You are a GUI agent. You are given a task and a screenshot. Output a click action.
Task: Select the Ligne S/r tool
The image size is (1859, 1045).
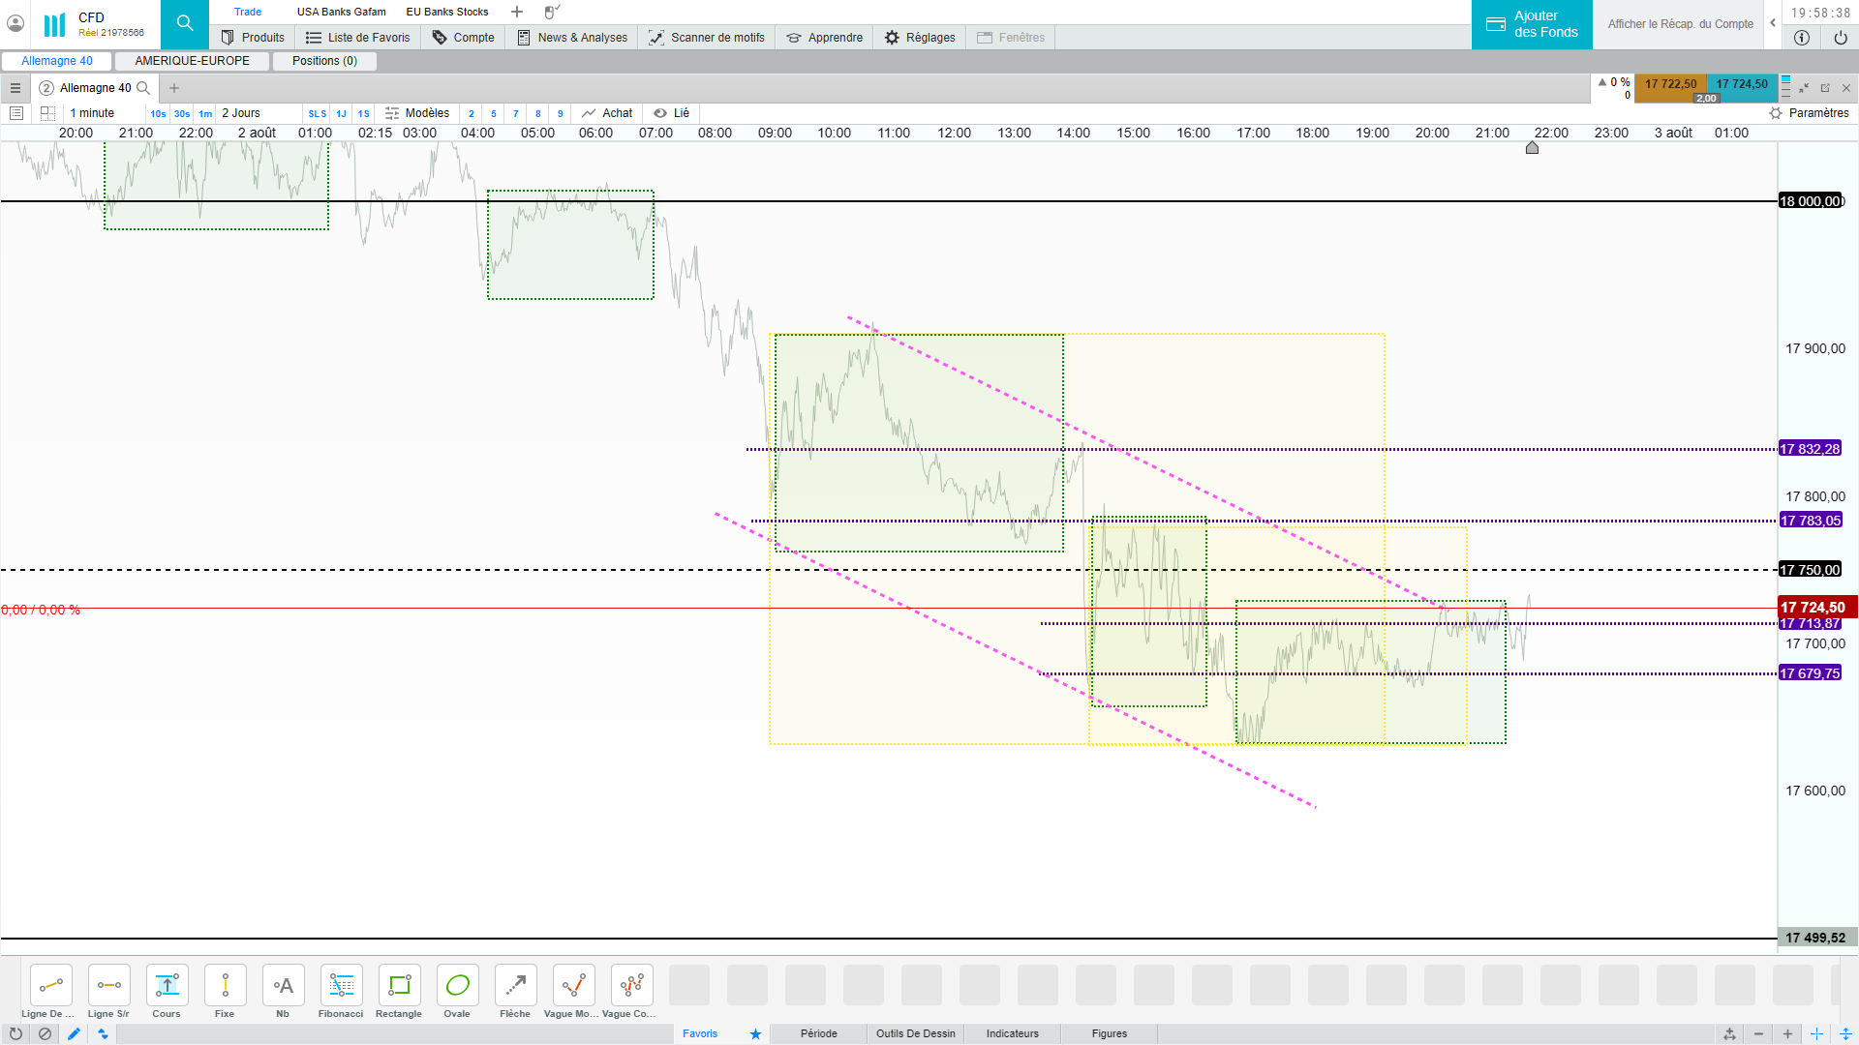[108, 986]
